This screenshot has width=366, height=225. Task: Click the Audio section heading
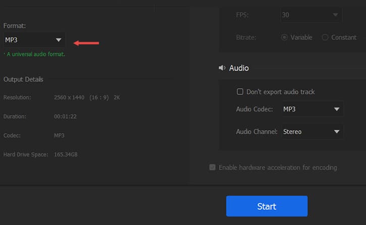239,68
